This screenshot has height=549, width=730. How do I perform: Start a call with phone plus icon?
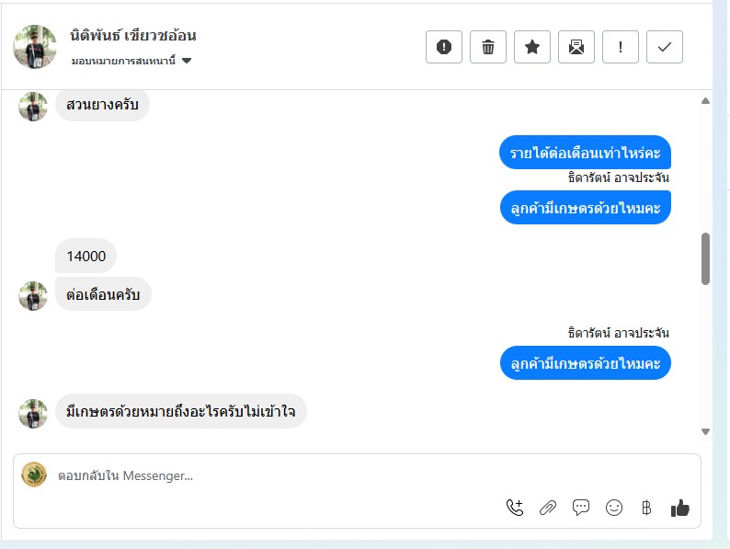pos(515,508)
